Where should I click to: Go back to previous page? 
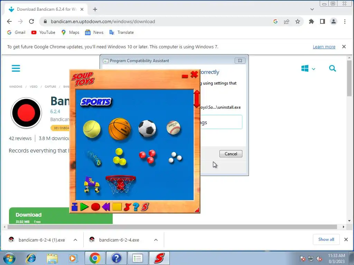(9, 21)
